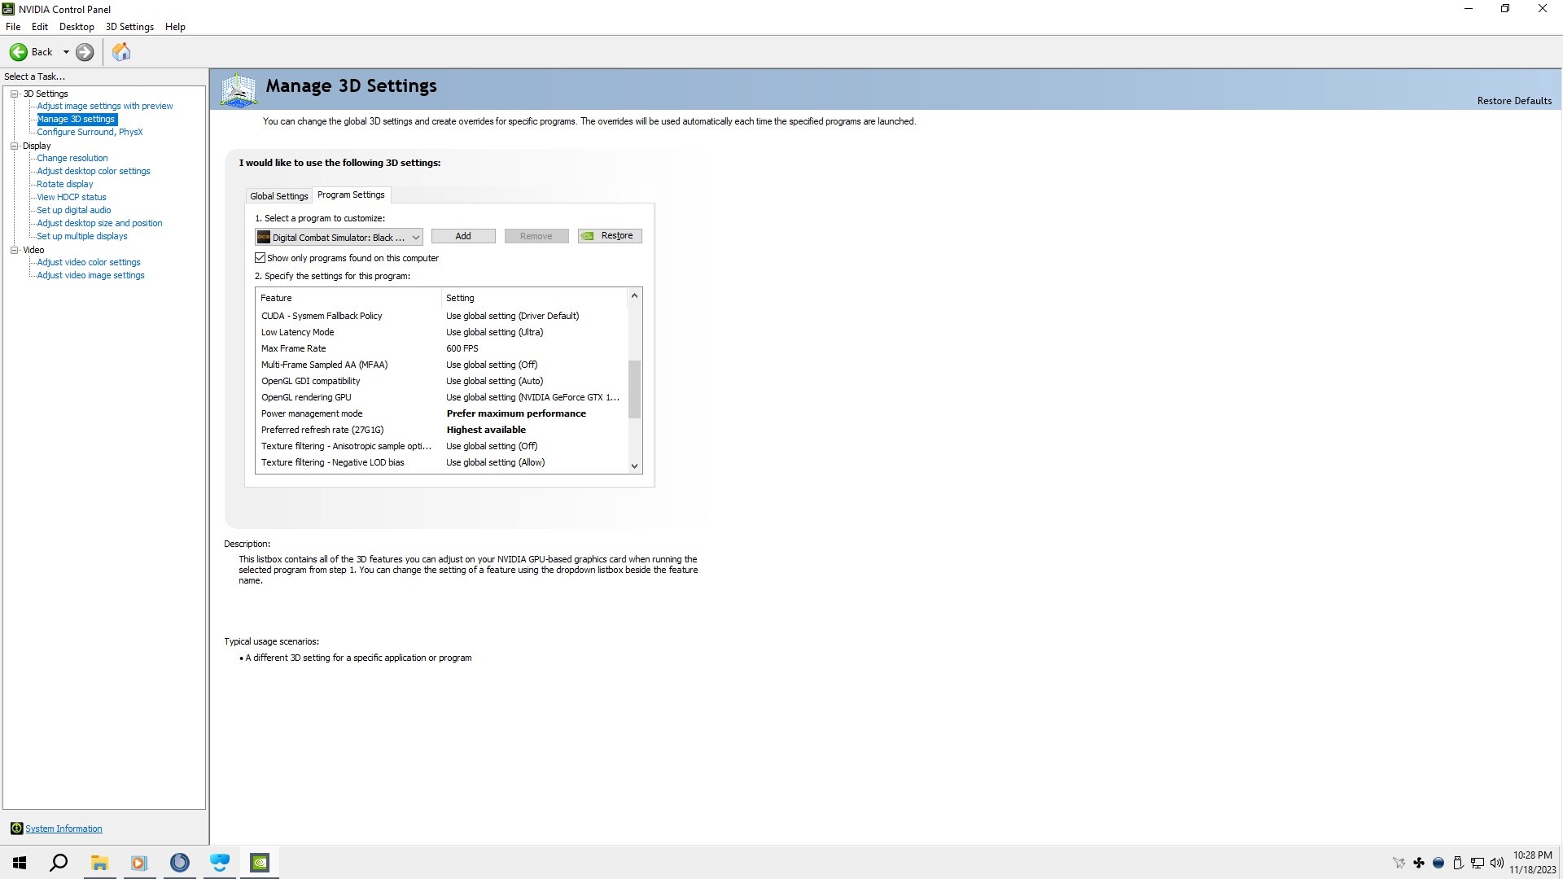Image resolution: width=1563 pixels, height=879 pixels.
Task: Click the Home icon in the toolbar
Action: (x=121, y=52)
